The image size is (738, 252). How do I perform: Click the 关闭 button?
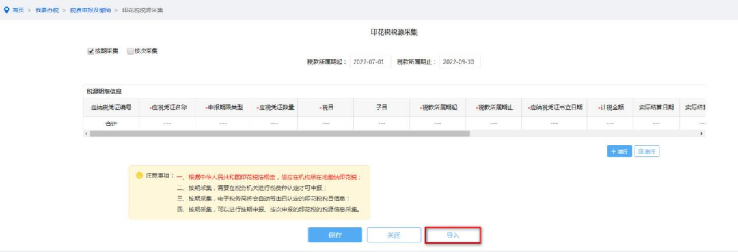[394, 236]
